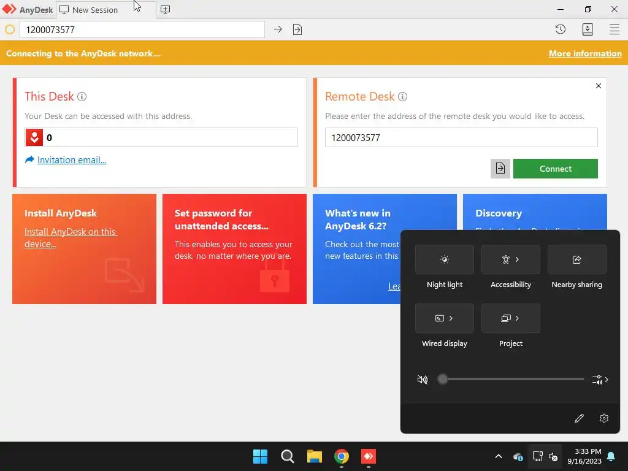Click the AnyDesk logo in title bar
The width and height of the screenshot is (628, 471).
coord(9,9)
